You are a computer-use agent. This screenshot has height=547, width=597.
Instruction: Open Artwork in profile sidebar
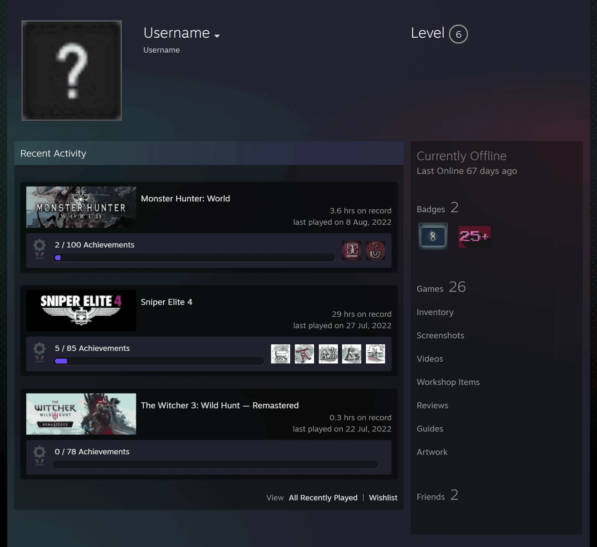(x=432, y=452)
